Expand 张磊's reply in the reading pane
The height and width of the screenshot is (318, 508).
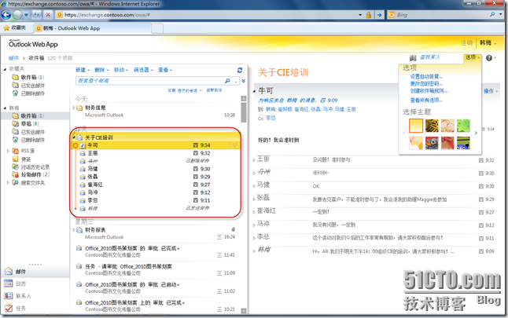point(254,199)
